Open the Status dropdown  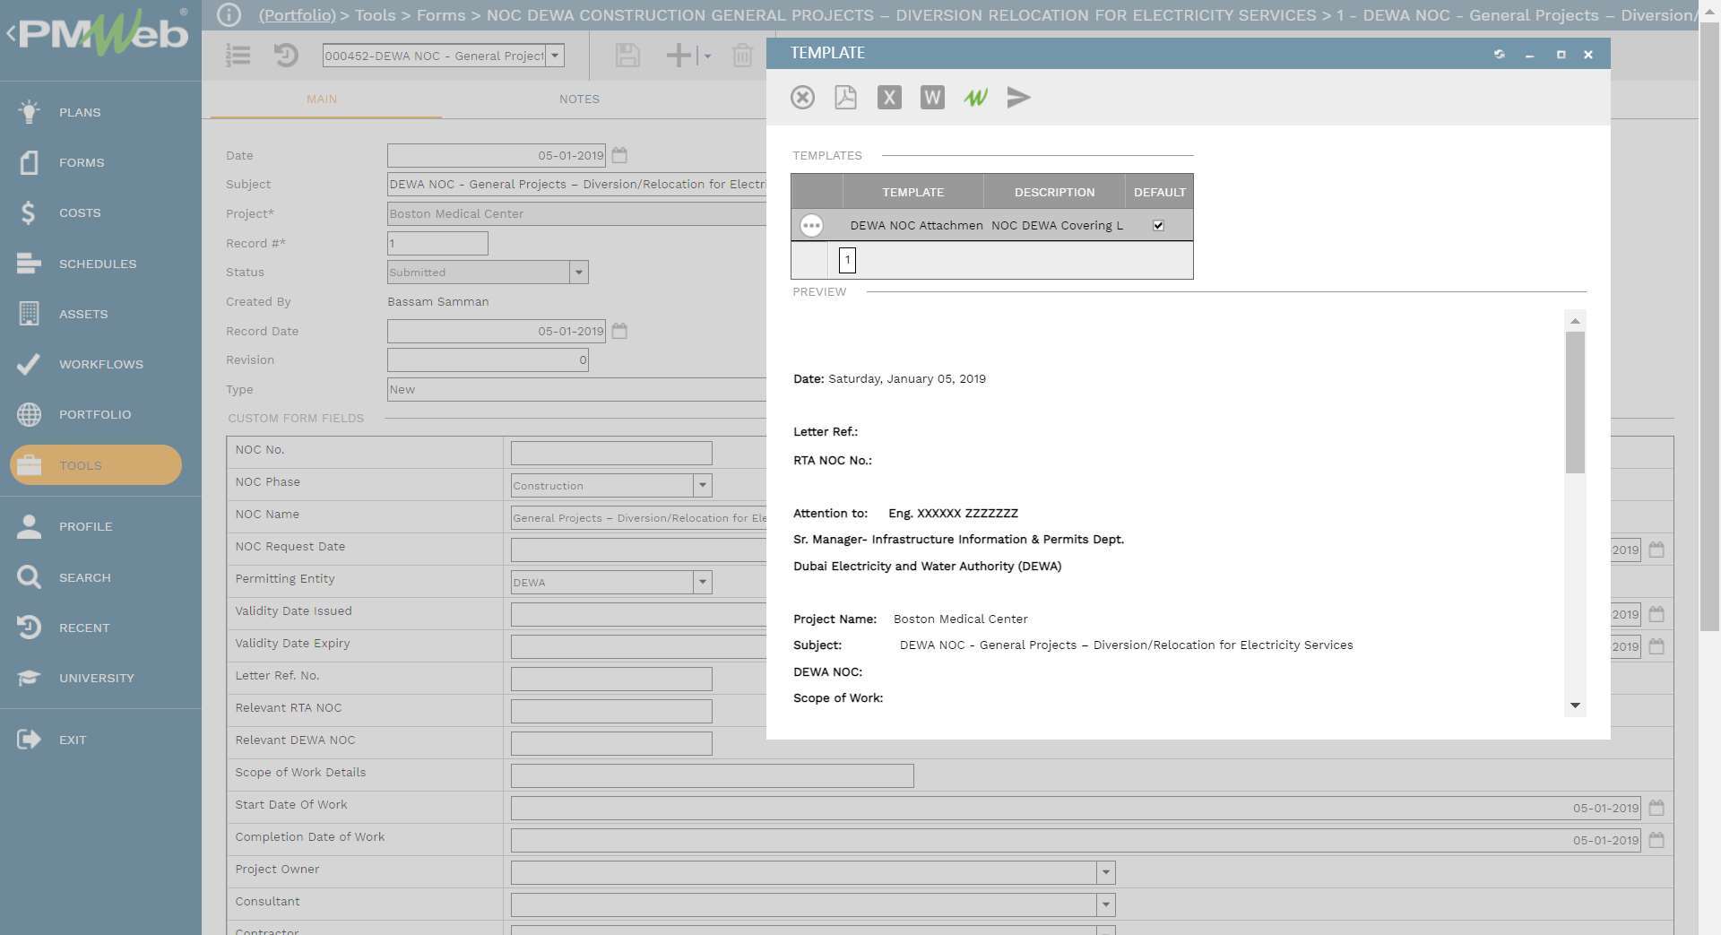tap(579, 273)
